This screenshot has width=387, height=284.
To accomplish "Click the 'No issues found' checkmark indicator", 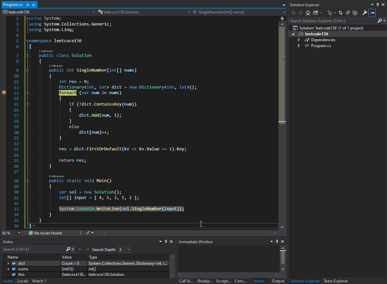I will coord(31,233).
